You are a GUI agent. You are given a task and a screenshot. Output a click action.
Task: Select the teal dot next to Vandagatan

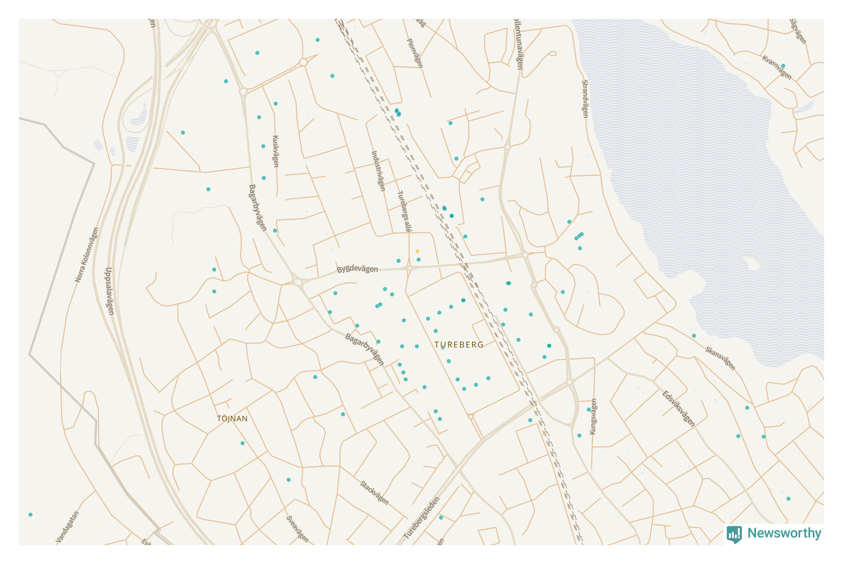coord(30,514)
